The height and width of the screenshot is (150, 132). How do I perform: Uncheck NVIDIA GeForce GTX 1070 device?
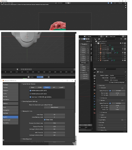click(x=30, y=90)
